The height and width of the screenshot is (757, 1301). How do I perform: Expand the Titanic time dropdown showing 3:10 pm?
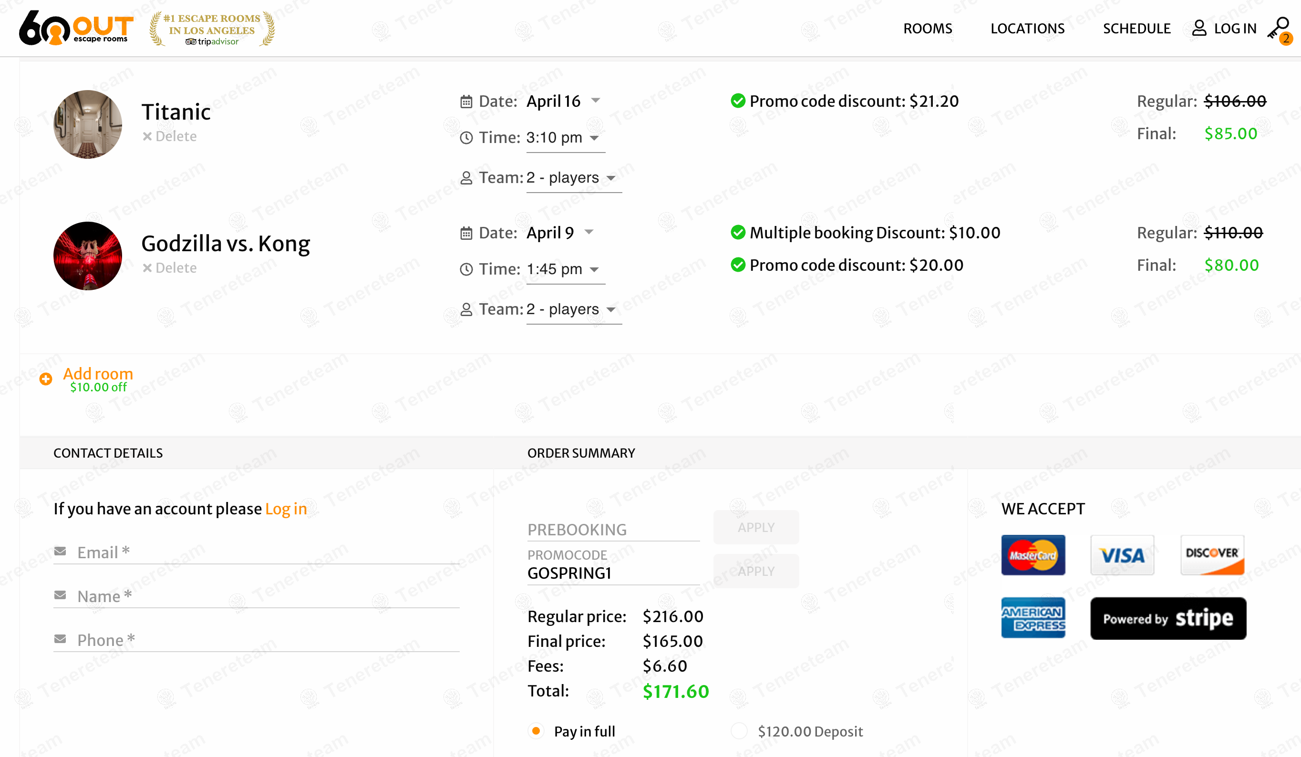[564, 138]
